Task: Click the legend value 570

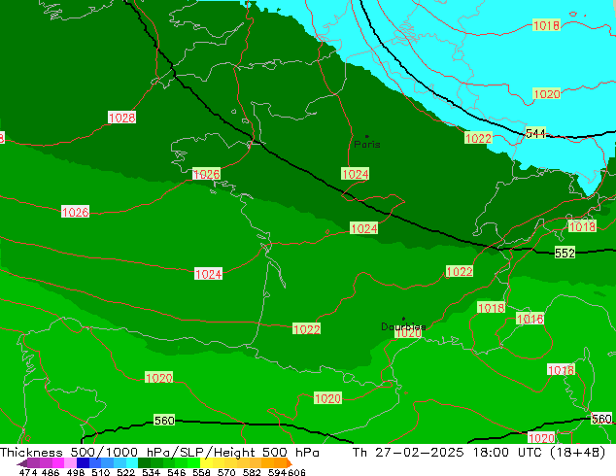Action: pos(226,472)
